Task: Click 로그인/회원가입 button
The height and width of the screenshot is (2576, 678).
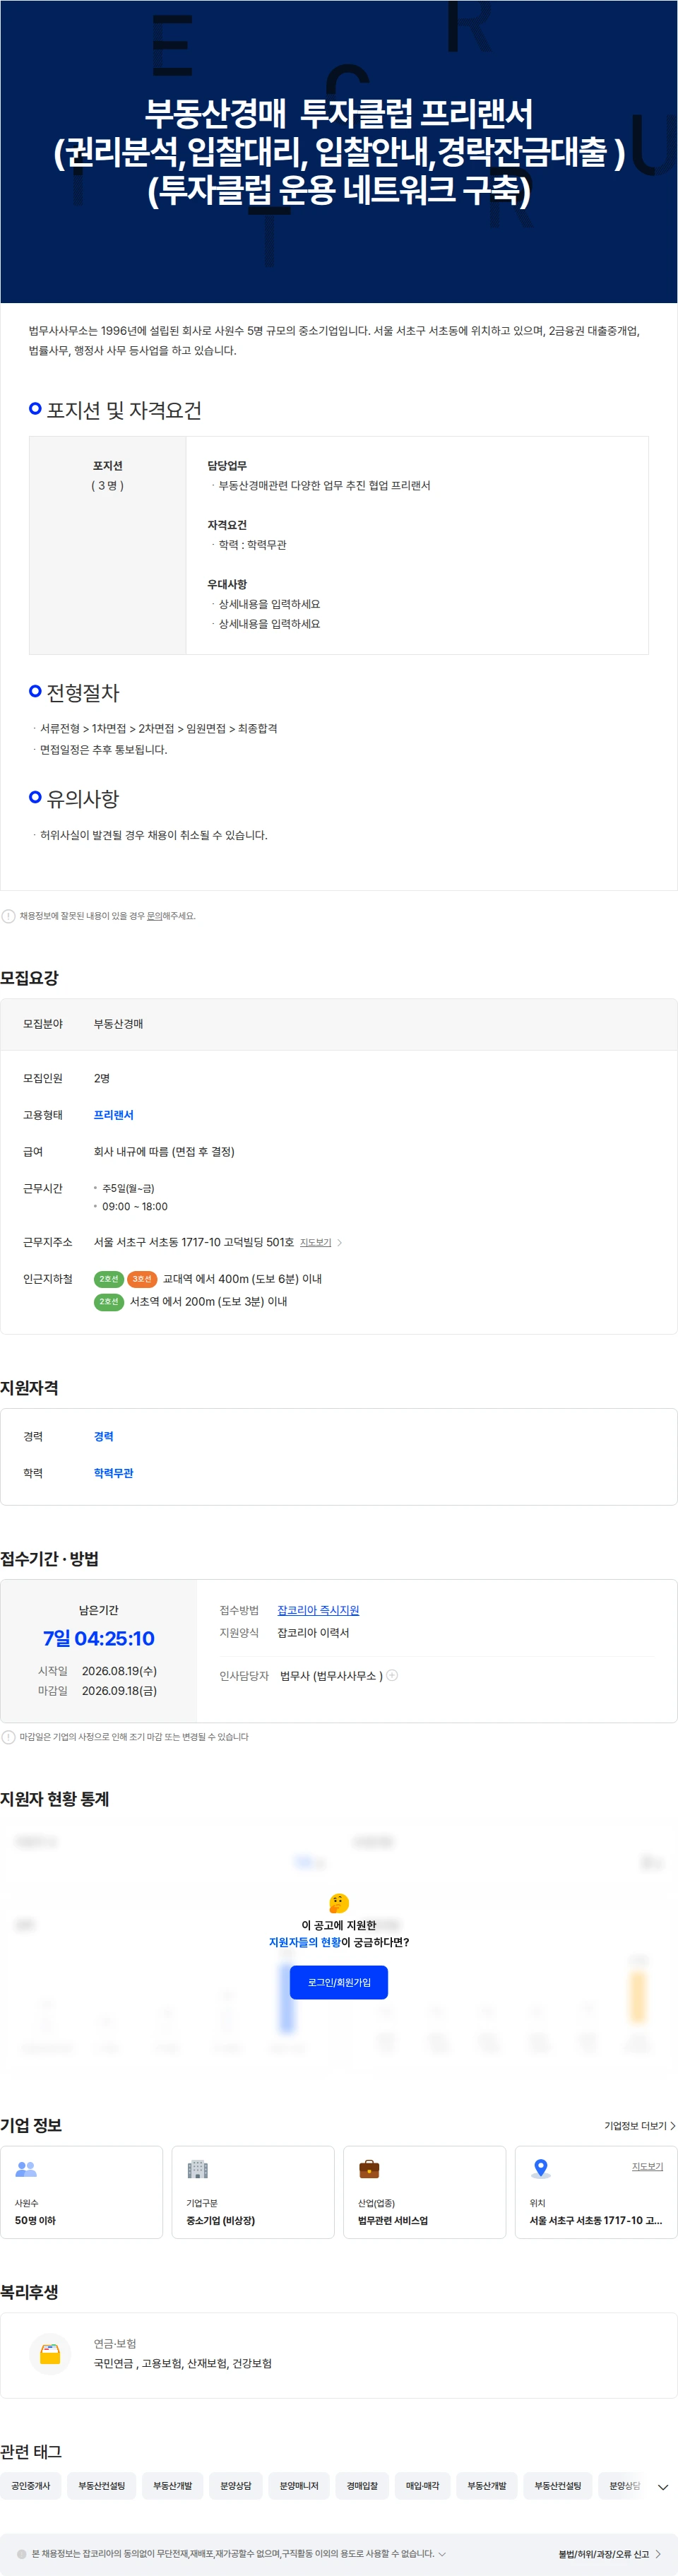Action: pos(339,1982)
